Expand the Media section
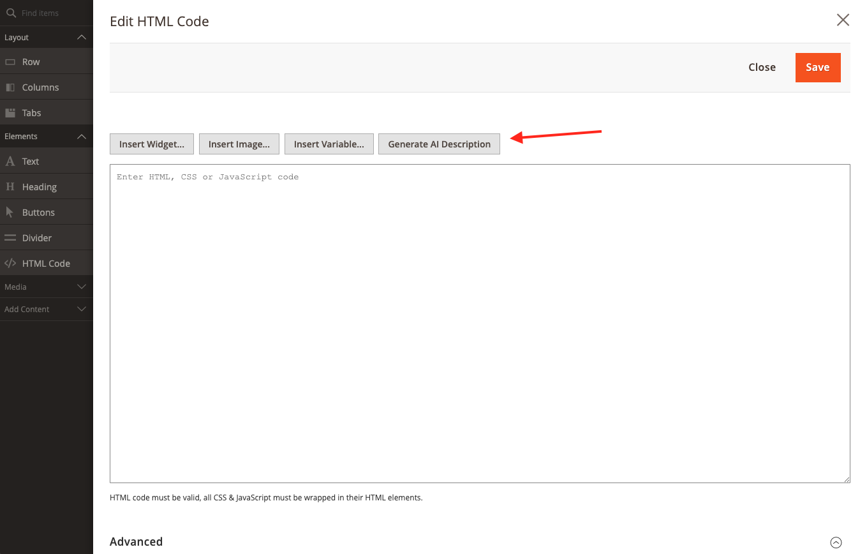Screen dimensions: 867x554 pos(81,287)
